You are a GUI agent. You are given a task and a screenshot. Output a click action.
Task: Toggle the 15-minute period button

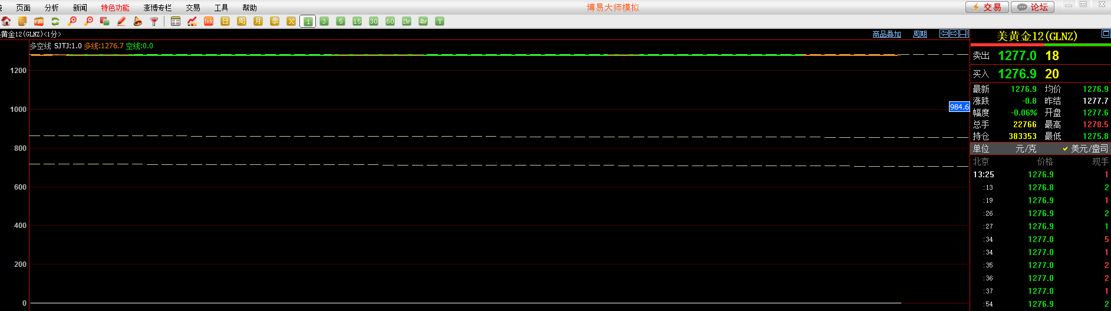pos(357,21)
